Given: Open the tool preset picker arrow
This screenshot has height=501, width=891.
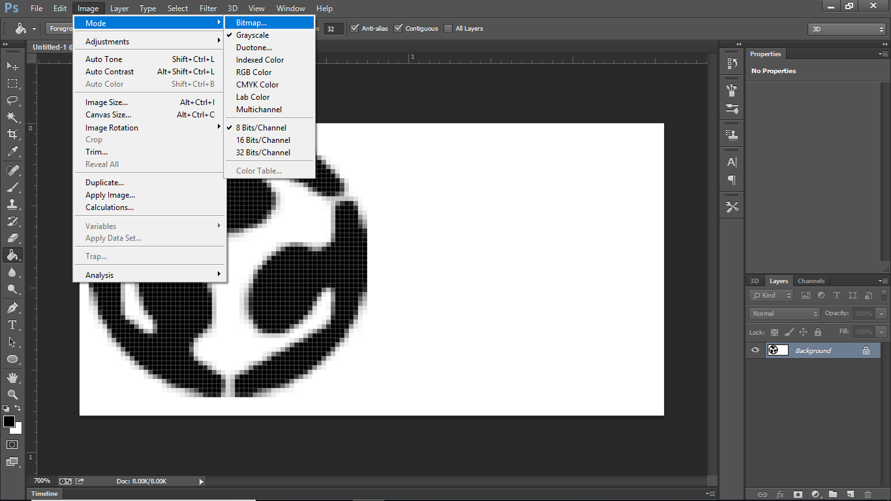Looking at the screenshot, I should pos(34,29).
